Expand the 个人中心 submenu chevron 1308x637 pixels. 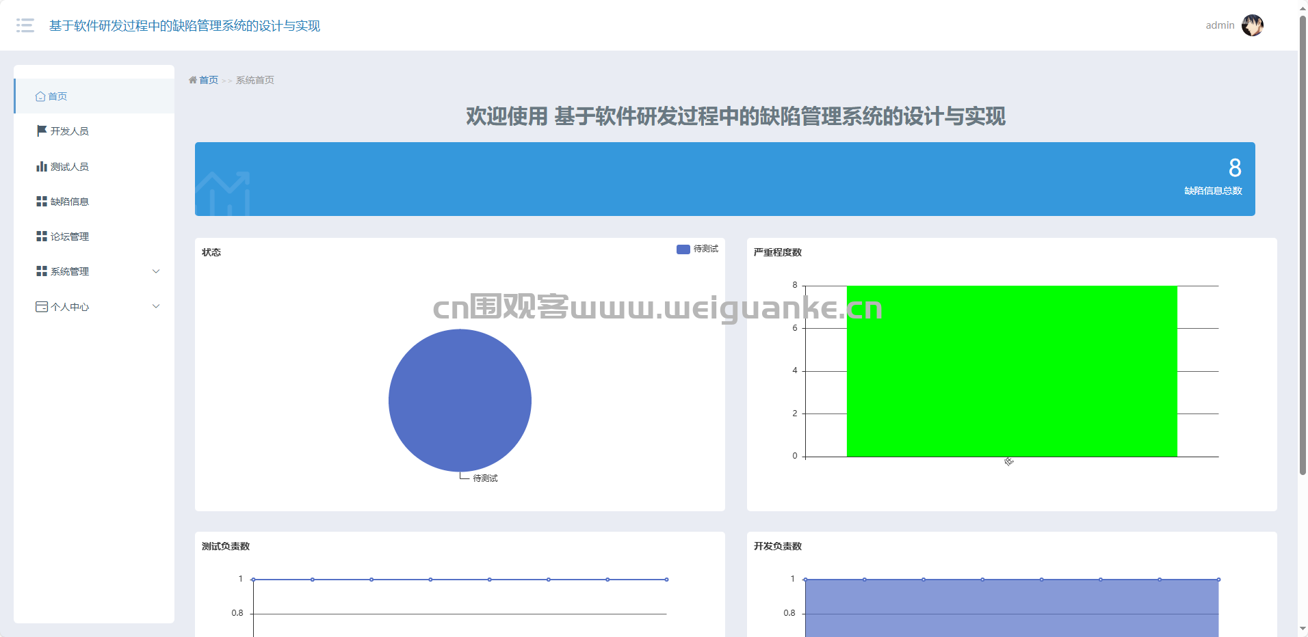tap(156, 306)
